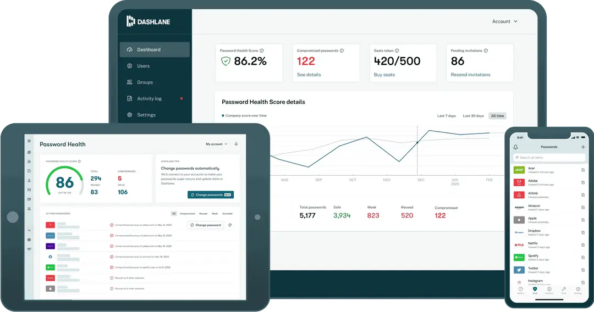This screenshot has height=312, width=594.
Task: Click the gear icon in tablet sidebar
Action: point(29,239)
